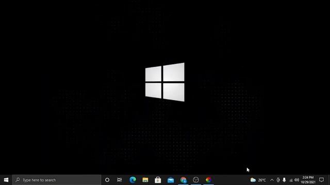Click the 'Type here to search' box
Image resolution: width=330 pixels, height=185 pixels.
(57, 180)
